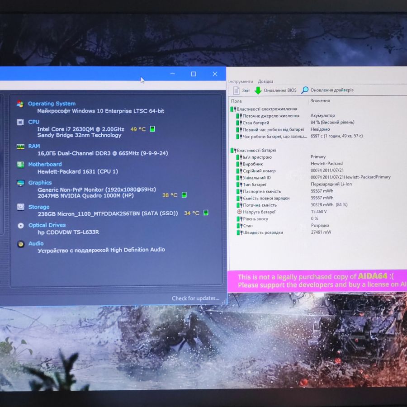Screen dimensions: 407x407
Task: Open the RAM section in Speccy
Action: point(34,146)
